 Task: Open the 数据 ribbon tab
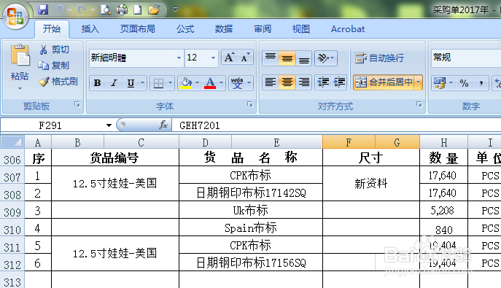coord(224,29)
